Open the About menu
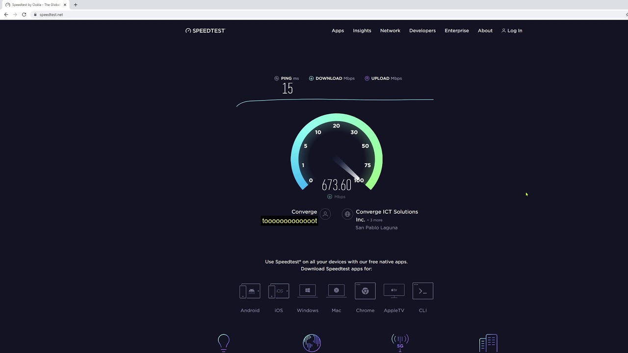 coord(485,30)
